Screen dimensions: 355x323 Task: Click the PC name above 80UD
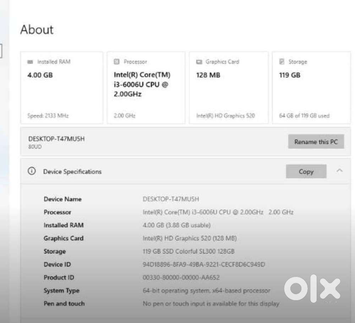pyautogui.click(x=56, y=139)
